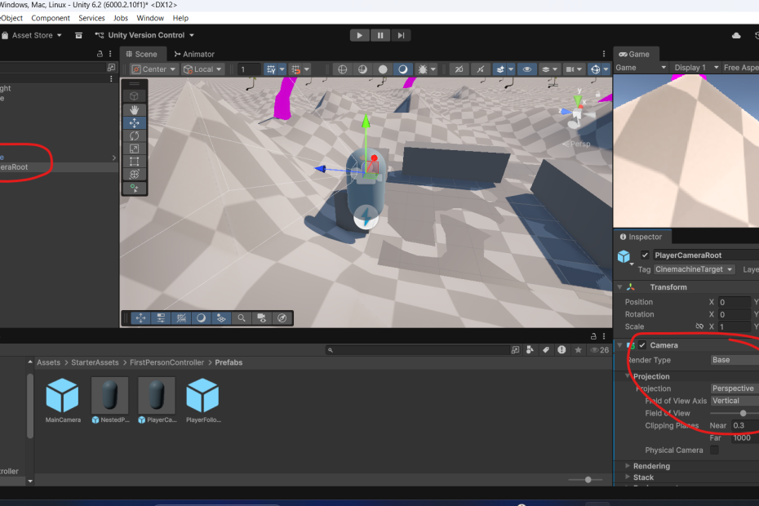
Task: Select the Hand tool in Scene toolbar
Action: click(135, 109)
